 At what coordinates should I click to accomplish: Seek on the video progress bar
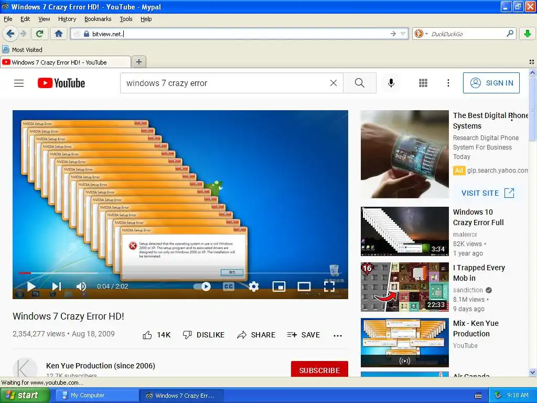coord(180,273)
